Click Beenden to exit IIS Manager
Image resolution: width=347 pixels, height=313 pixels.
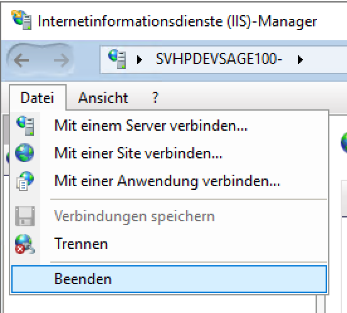pos(169,279)
